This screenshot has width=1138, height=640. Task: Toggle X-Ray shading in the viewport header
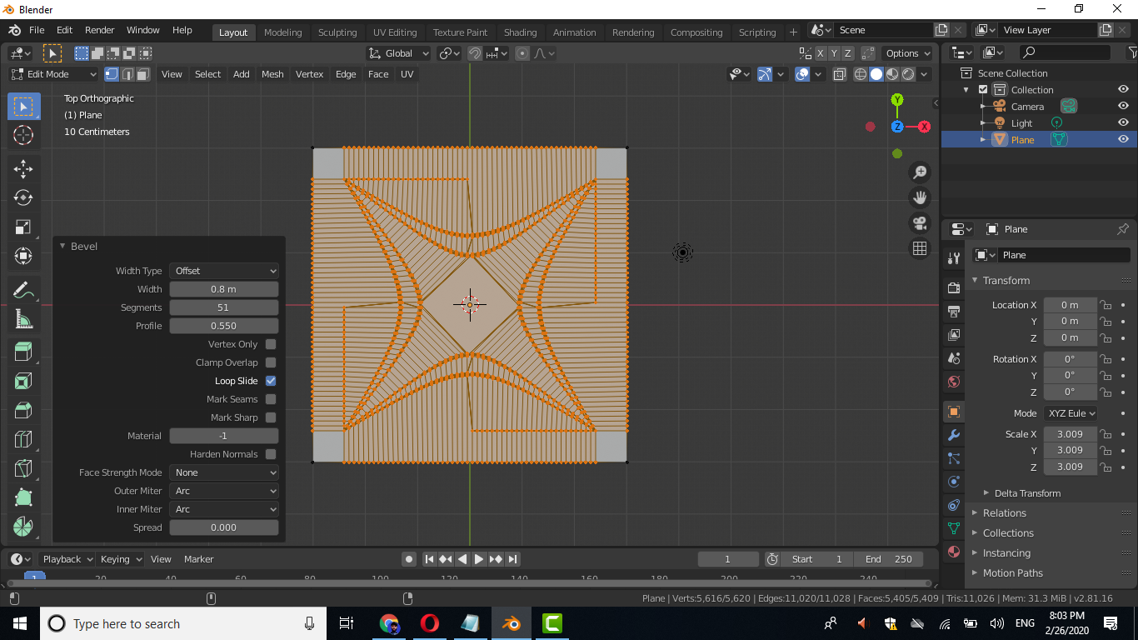click(839, 73)
